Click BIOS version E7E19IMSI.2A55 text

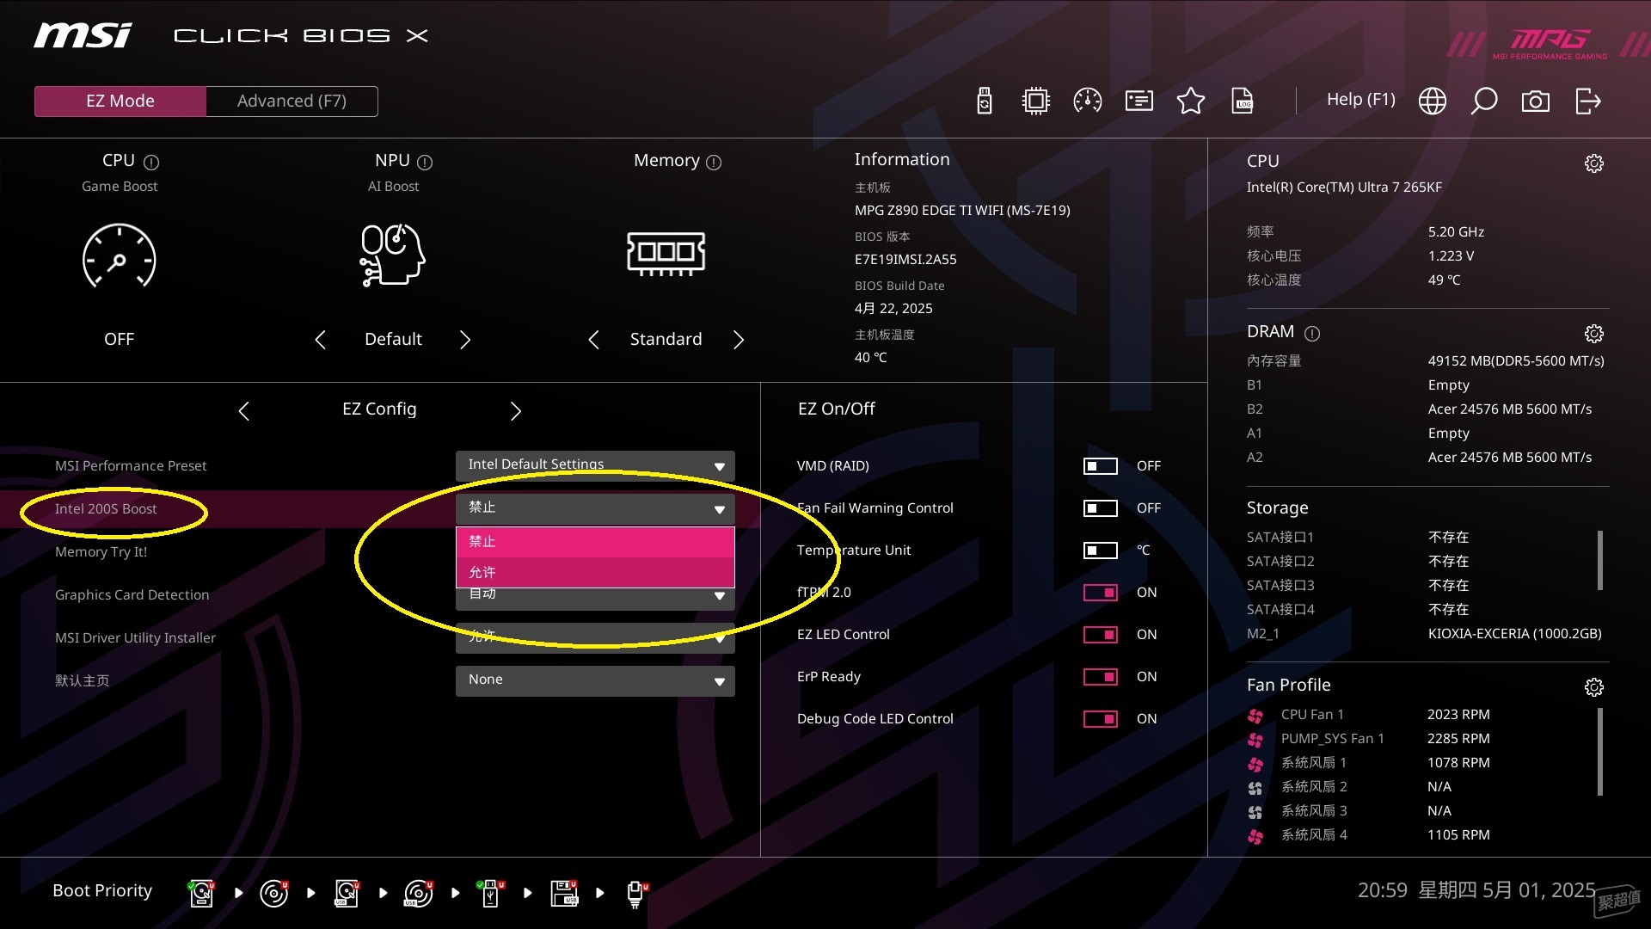point(905,260)
